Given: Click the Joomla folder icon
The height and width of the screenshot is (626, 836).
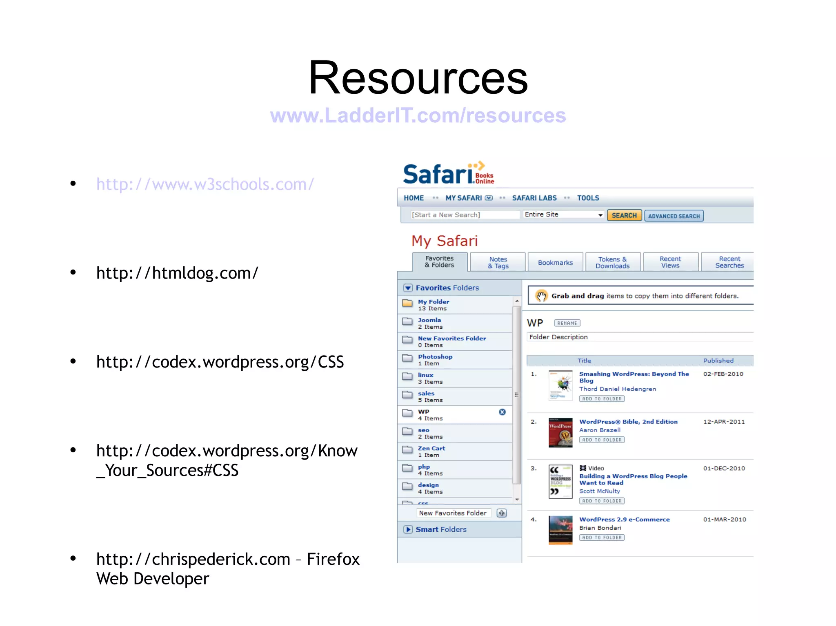Looking at the screenshot, I should (407, 321).
